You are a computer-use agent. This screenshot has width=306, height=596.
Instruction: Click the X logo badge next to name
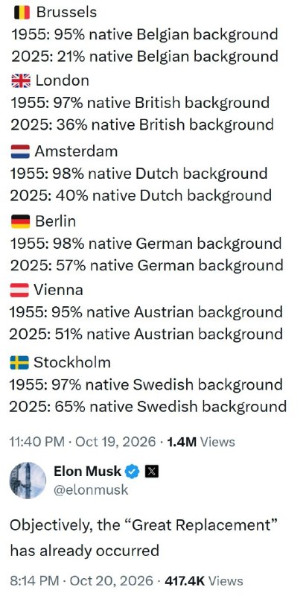(152, 472)
